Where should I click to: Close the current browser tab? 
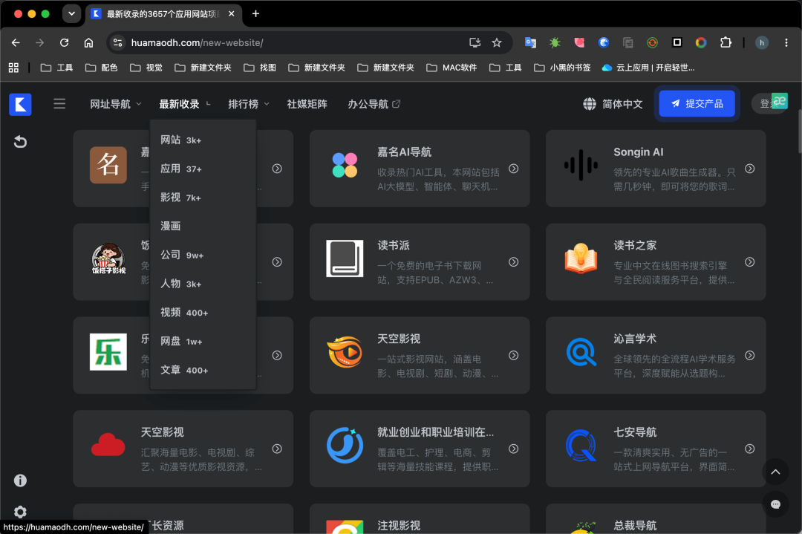(231, 14)
